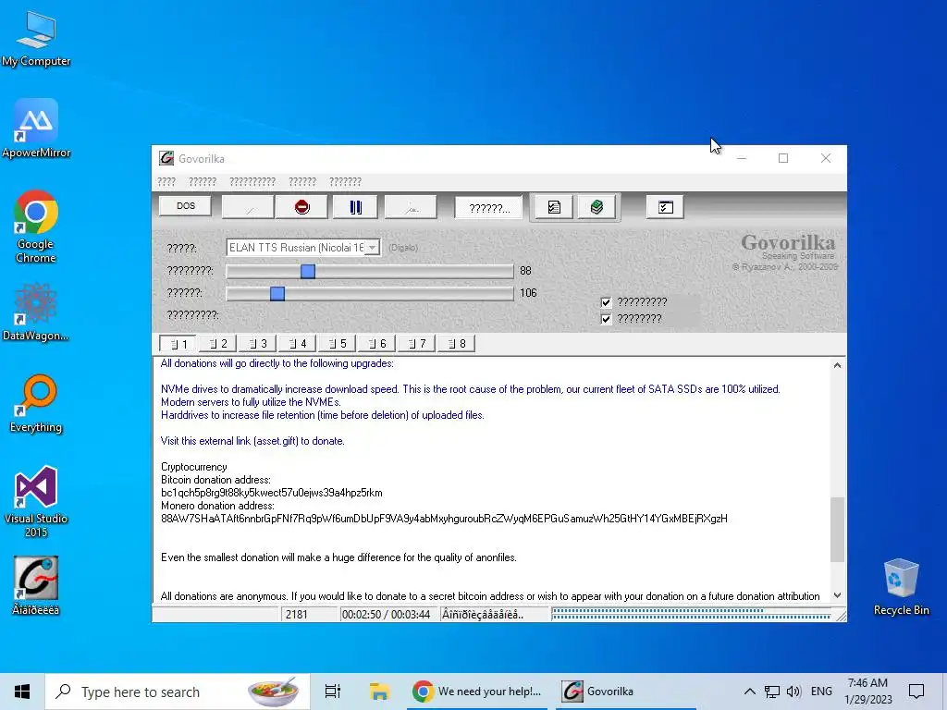Click the greyed button right of pause
Image resolution: width=947 pixels, height=710 pixels.
[412, 207]
